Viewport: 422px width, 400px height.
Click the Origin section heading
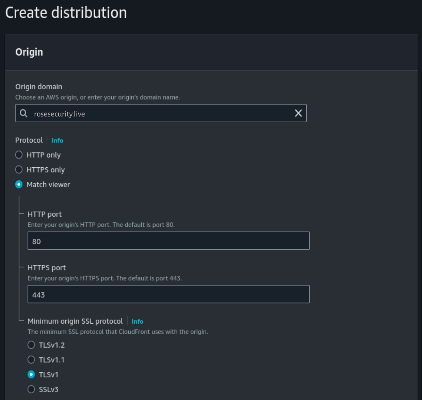(29, 52)
